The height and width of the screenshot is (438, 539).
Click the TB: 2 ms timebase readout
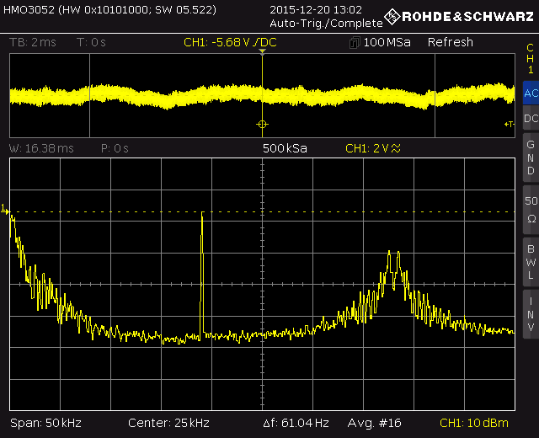(x=34, y=43)
